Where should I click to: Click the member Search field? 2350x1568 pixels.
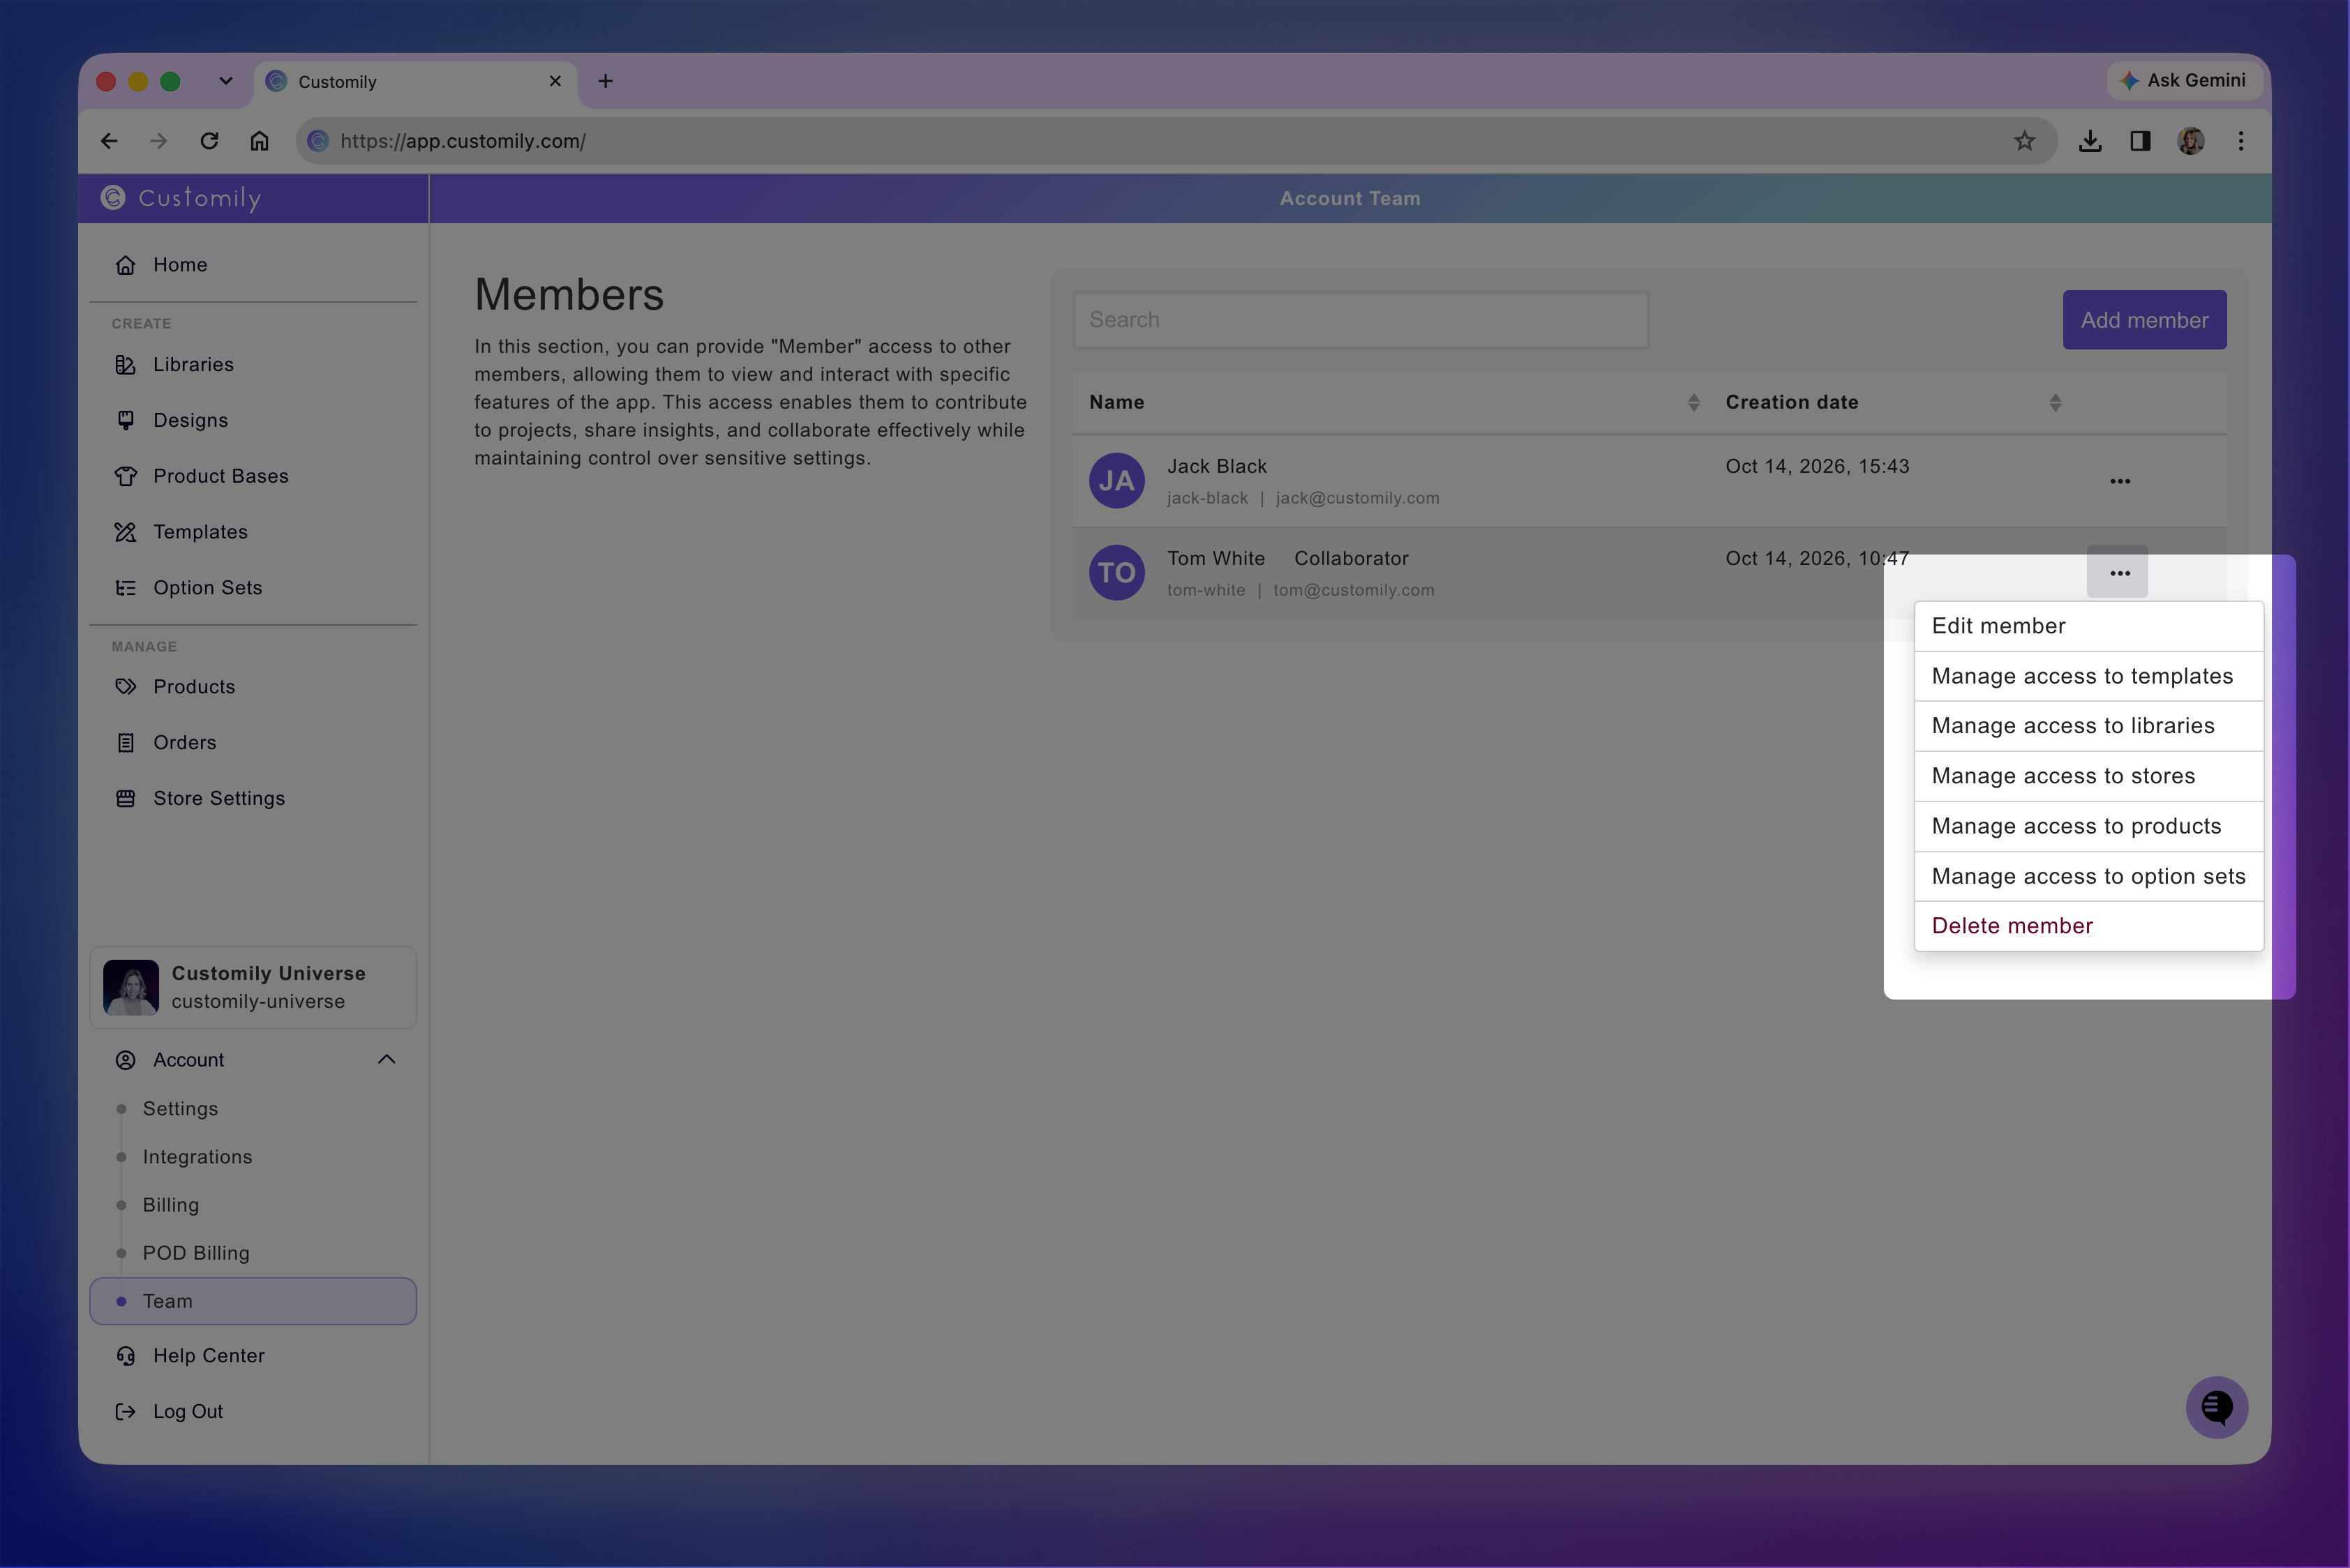tap(1361, 320)
